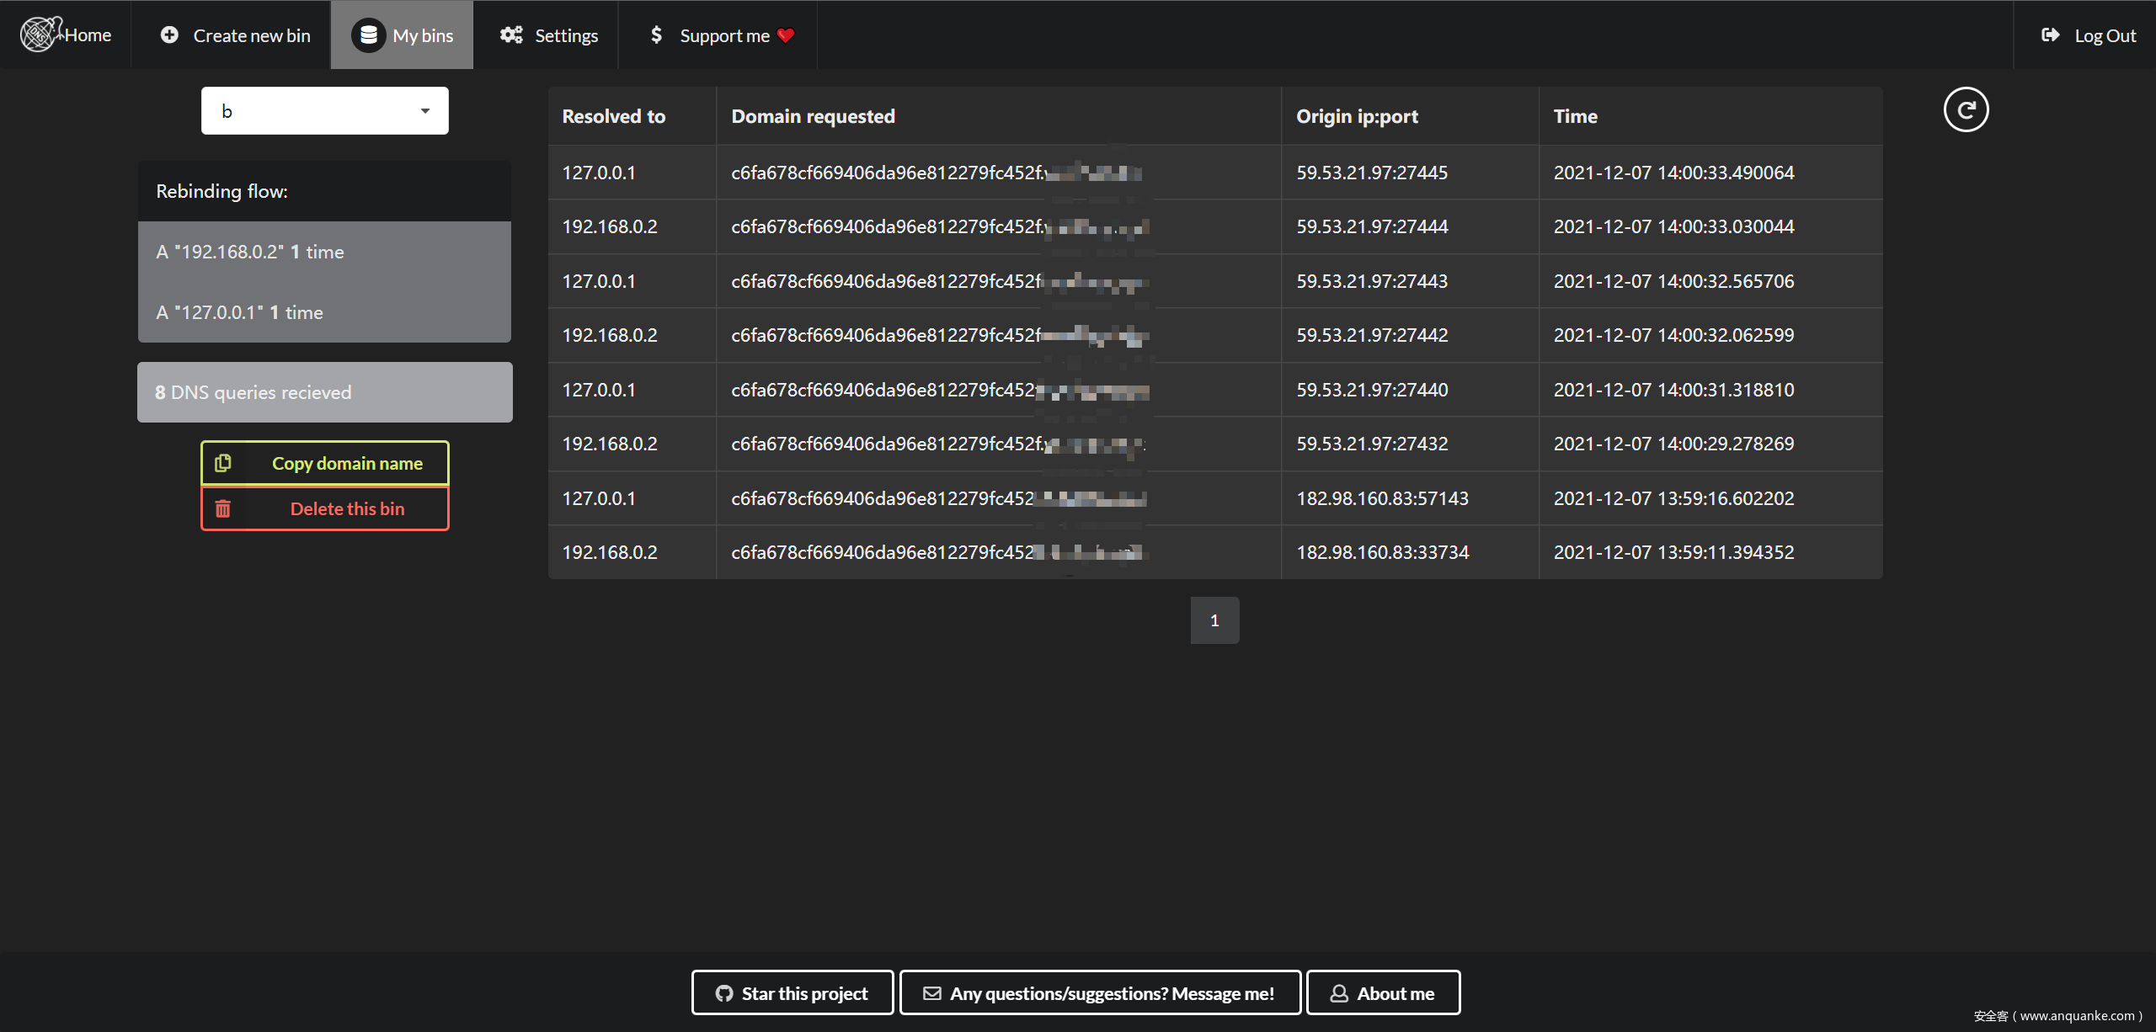Select pagination page 1
Viewport: 2156px width, 1032px height.
1214,620
